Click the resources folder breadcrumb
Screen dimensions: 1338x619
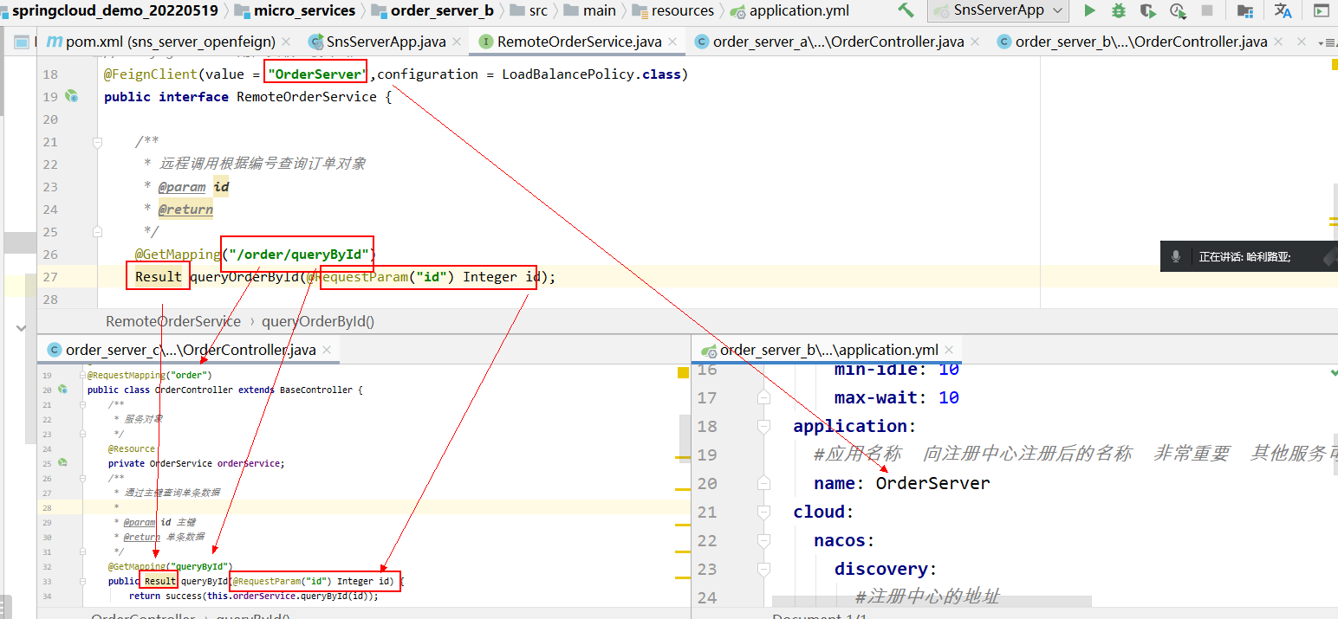(673, 10)
